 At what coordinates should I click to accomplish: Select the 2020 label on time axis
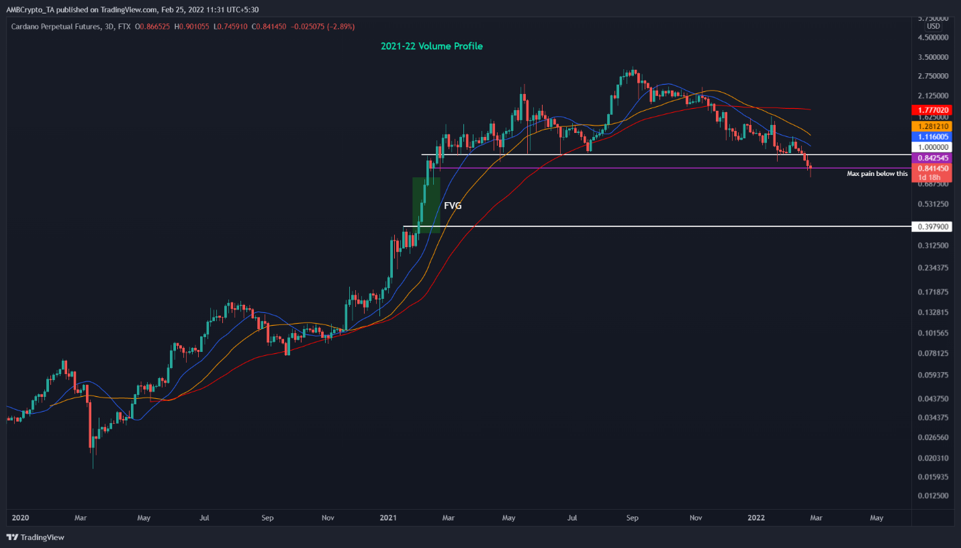20,518
